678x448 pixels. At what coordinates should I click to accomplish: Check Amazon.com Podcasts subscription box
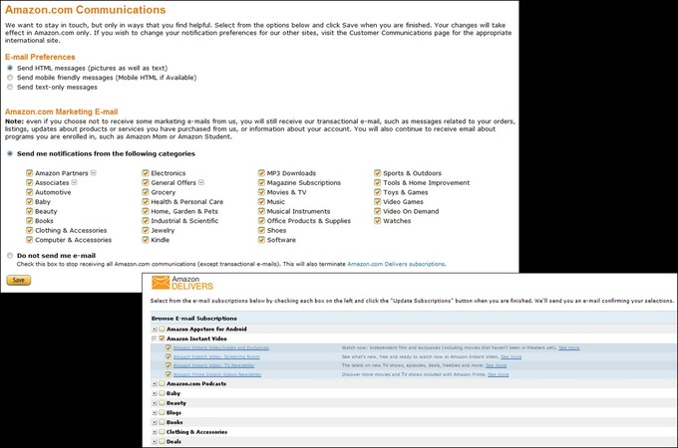tap(162, 383)
